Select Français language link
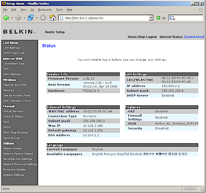 110,154
